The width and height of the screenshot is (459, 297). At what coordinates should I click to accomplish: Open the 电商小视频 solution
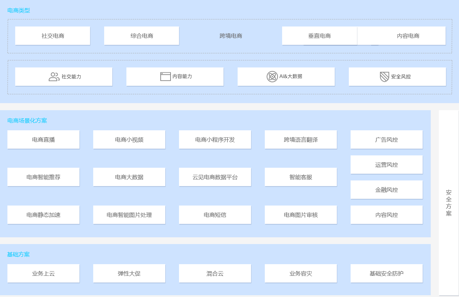(129, 139)
